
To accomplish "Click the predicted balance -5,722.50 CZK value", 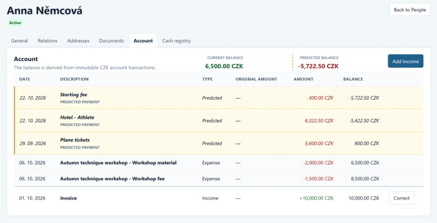I will 318,66.
